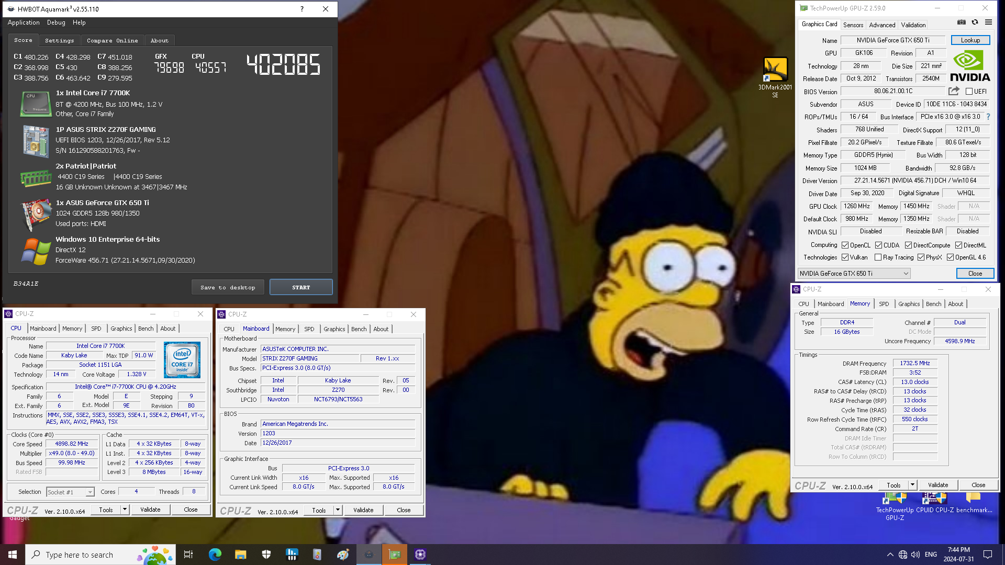The image size is (1005, 565).
Task: Click the Aquamark title bar help question mark
Action: coord(302,9)
